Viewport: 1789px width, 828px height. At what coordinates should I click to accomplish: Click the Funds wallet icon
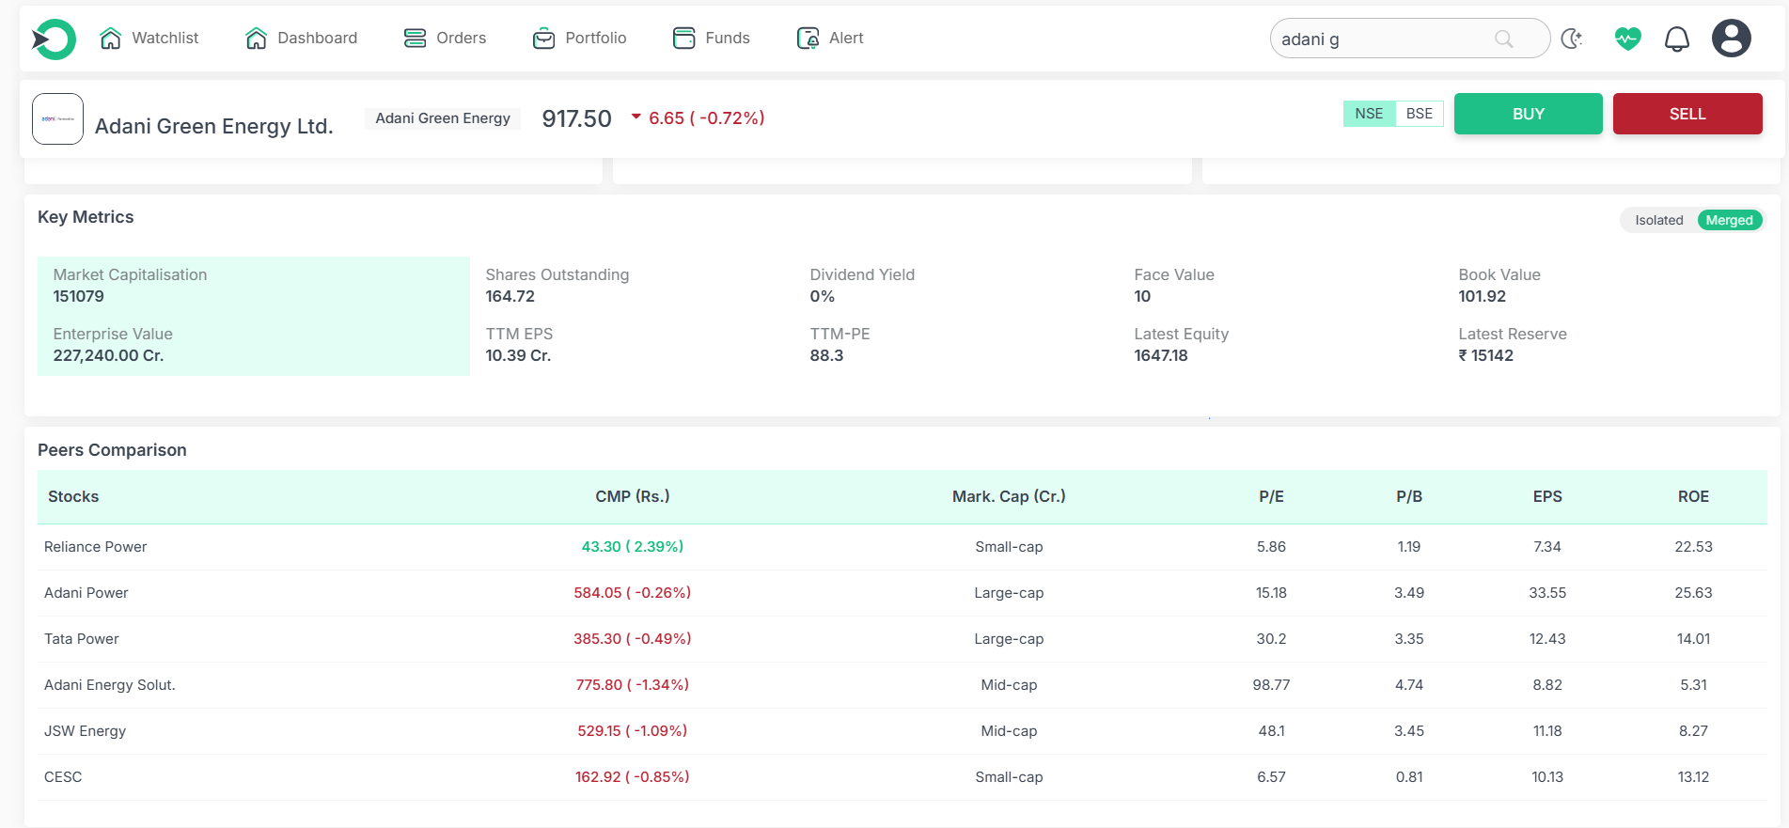point(684,39)
